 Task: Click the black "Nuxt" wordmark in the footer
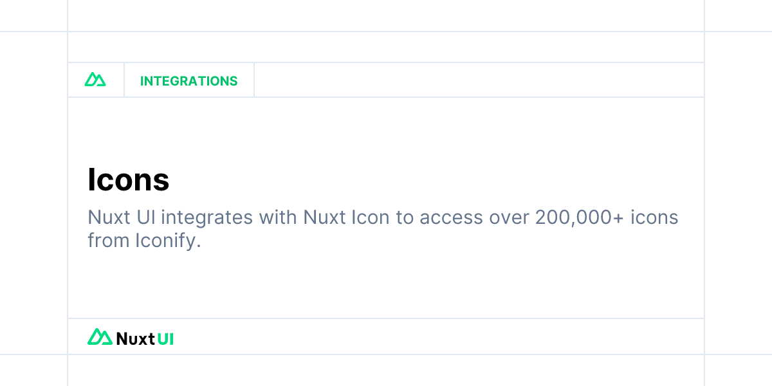(135, 338)
